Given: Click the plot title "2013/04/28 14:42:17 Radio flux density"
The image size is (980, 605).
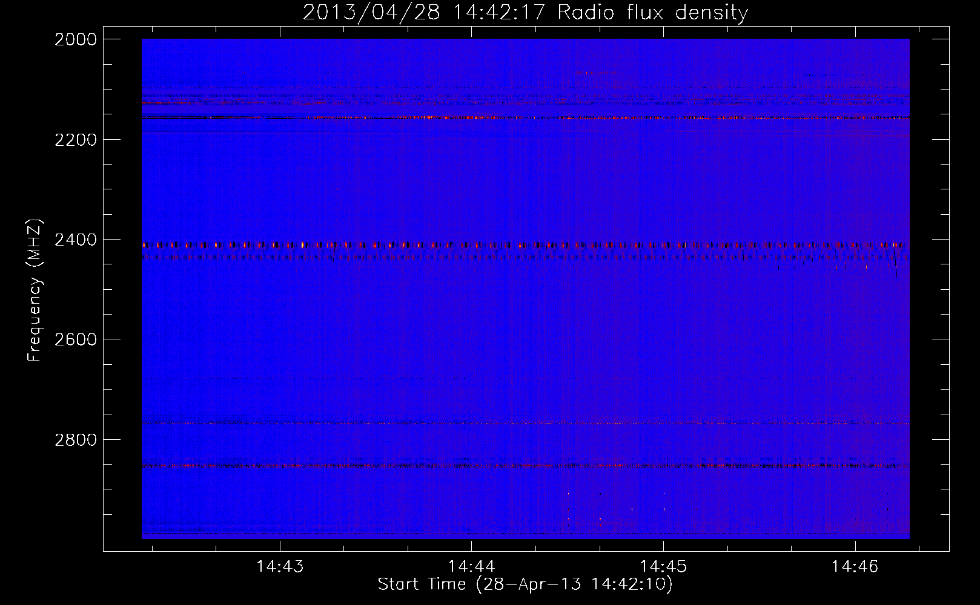Looking at the screenshot, I should 526,13.
